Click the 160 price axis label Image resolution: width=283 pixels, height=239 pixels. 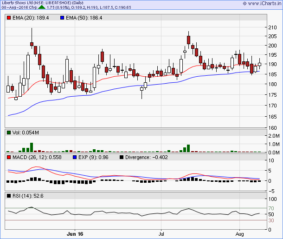(272, 128)
